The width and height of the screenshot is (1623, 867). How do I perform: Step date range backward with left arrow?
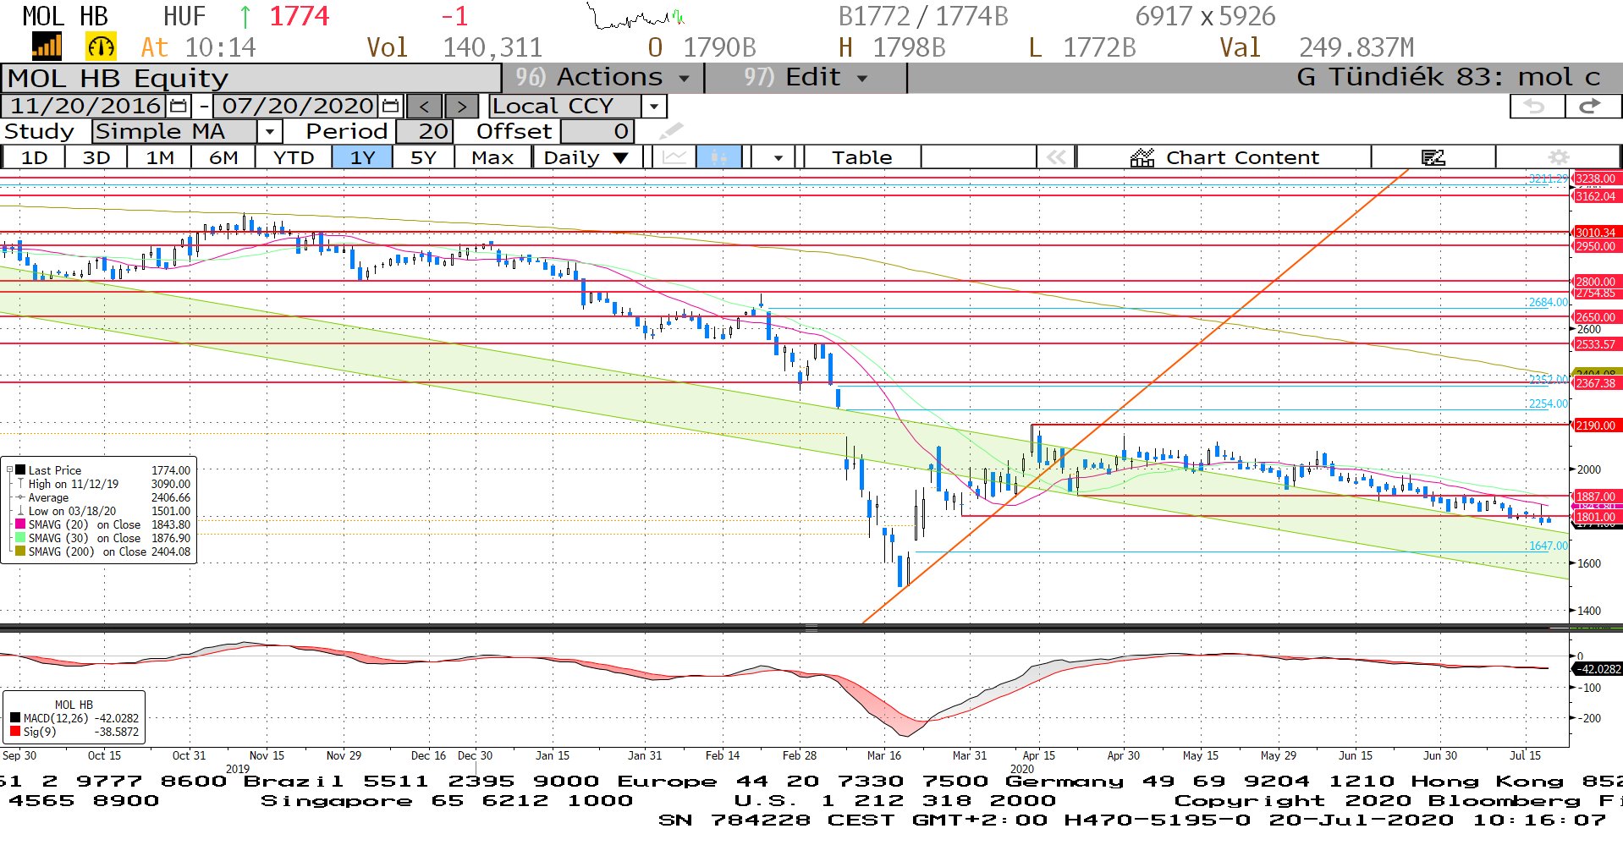424,106
